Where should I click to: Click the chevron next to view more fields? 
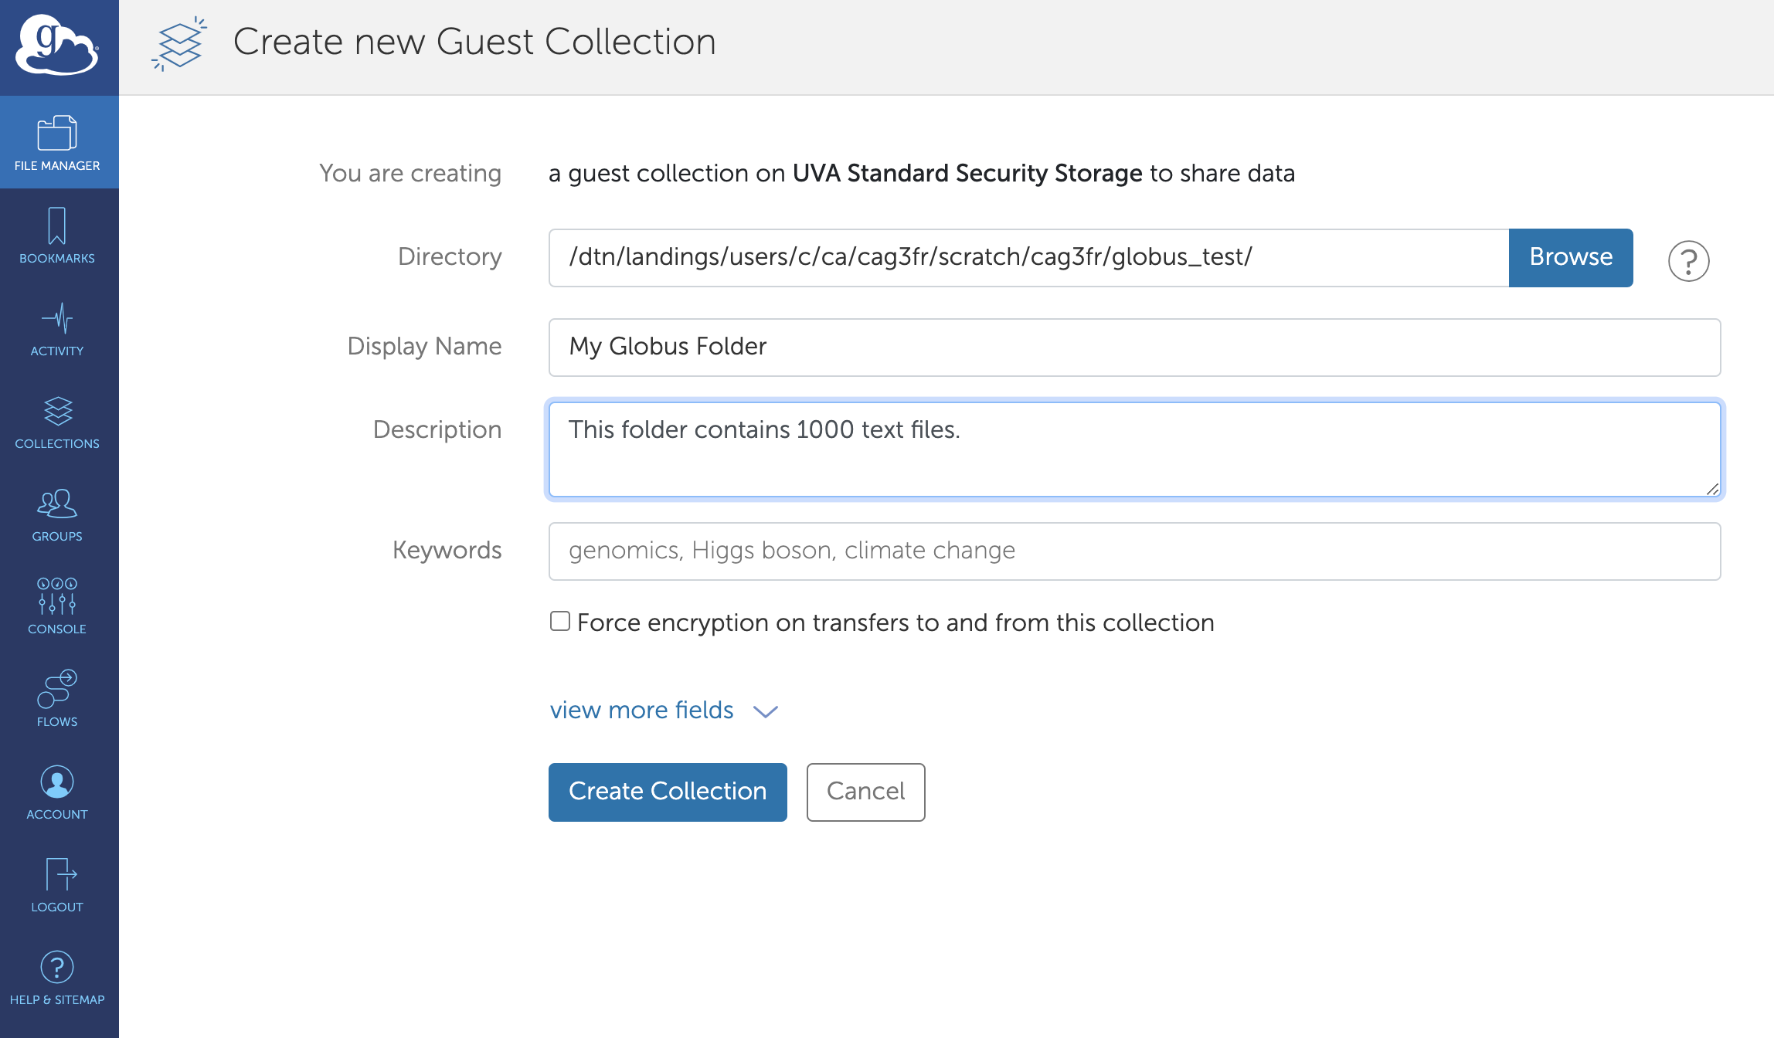[x=765, y=711]
